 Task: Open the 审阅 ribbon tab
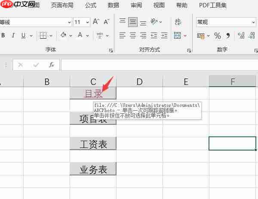point(136,5)
